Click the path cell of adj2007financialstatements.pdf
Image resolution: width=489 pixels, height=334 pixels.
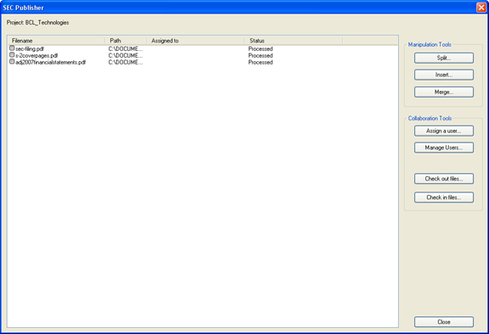pyautogui.click(x=126, y=63)
